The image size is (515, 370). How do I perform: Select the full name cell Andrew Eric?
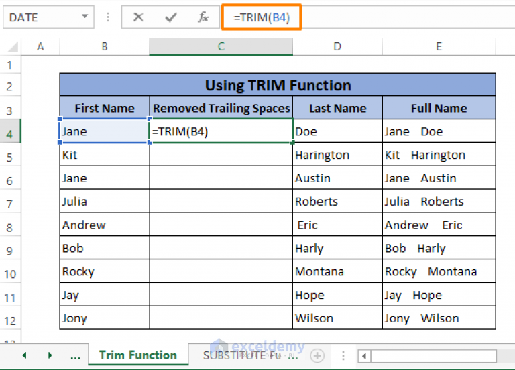tap(439, 225)
